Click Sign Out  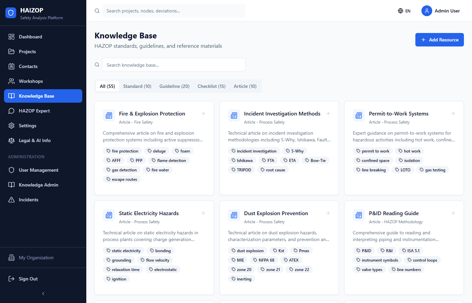click(x=28, y=278)
